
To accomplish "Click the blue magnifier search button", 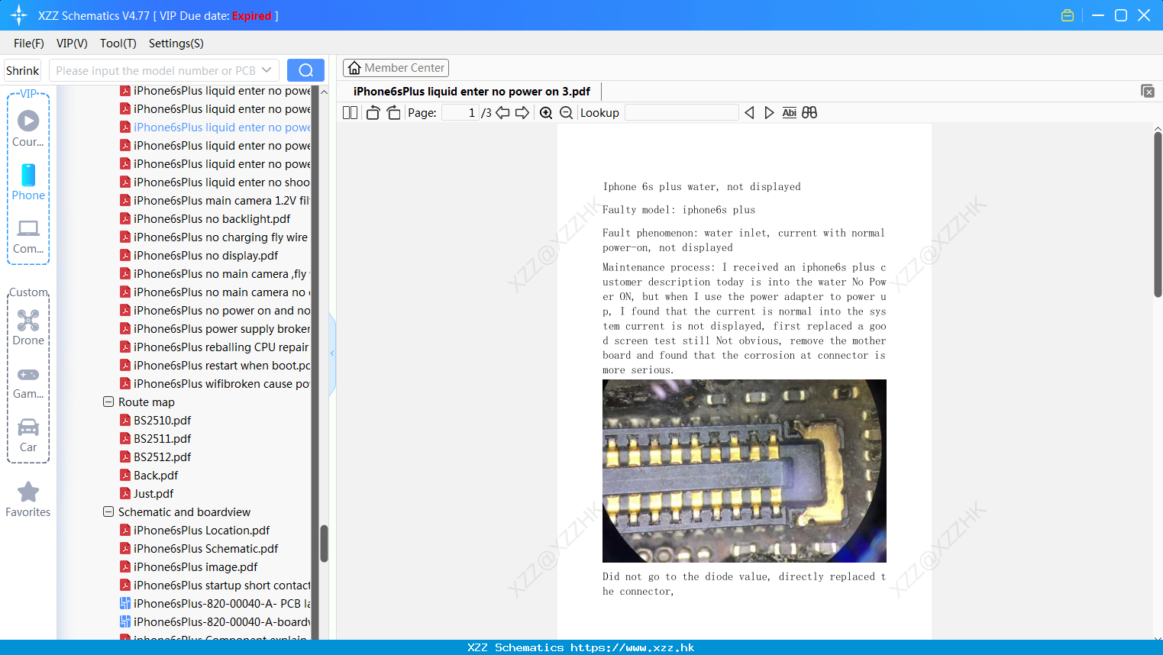I will [305, 70].
